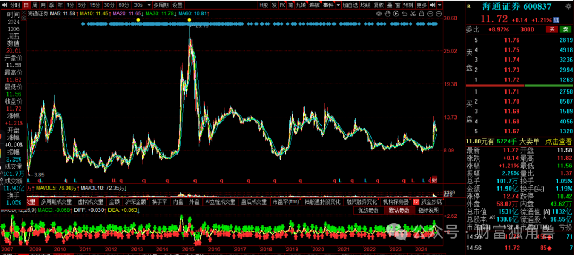Select the hand pan tool icon
The image size is (574, 255).
pyautogui.click(x=387, y=13)
